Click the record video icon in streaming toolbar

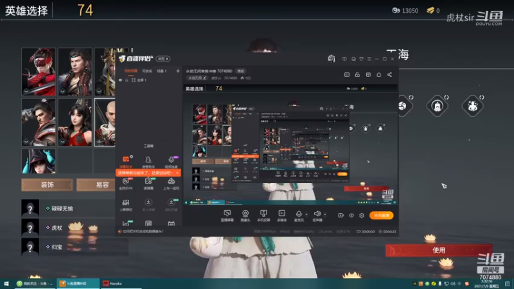click(x=341, y=215)
